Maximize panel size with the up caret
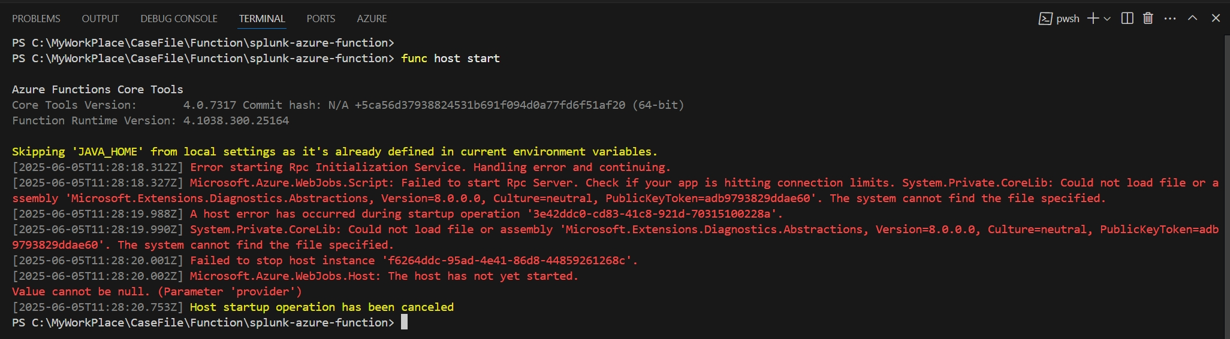1230x339 pixels. (x=1193, y=19)
